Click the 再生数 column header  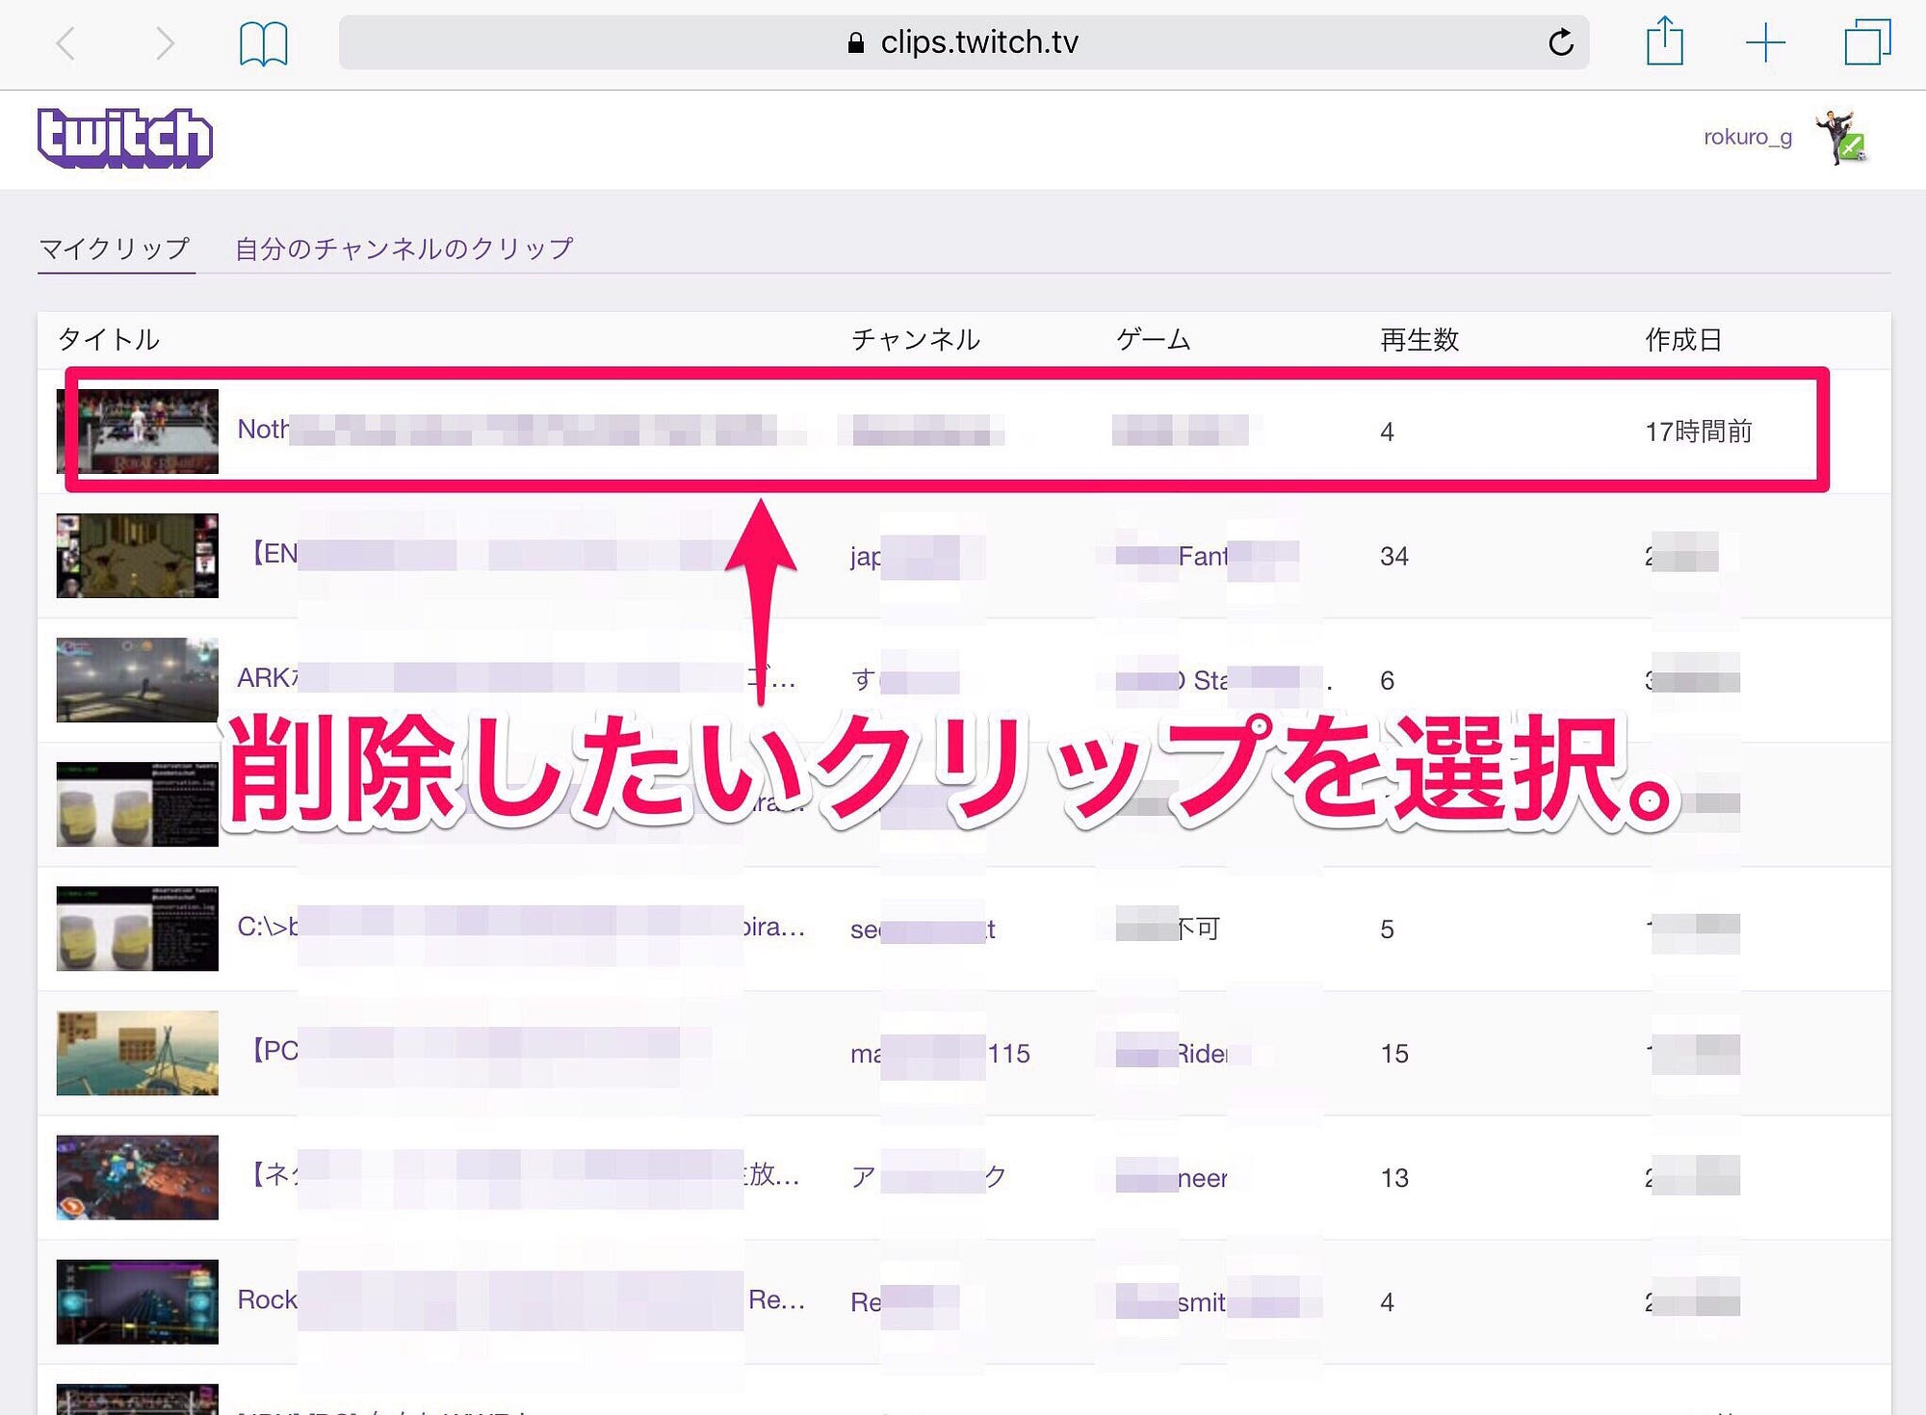(1419, 339)
